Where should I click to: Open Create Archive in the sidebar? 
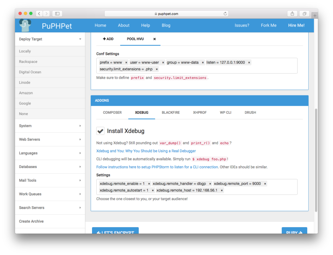(50, 221)
